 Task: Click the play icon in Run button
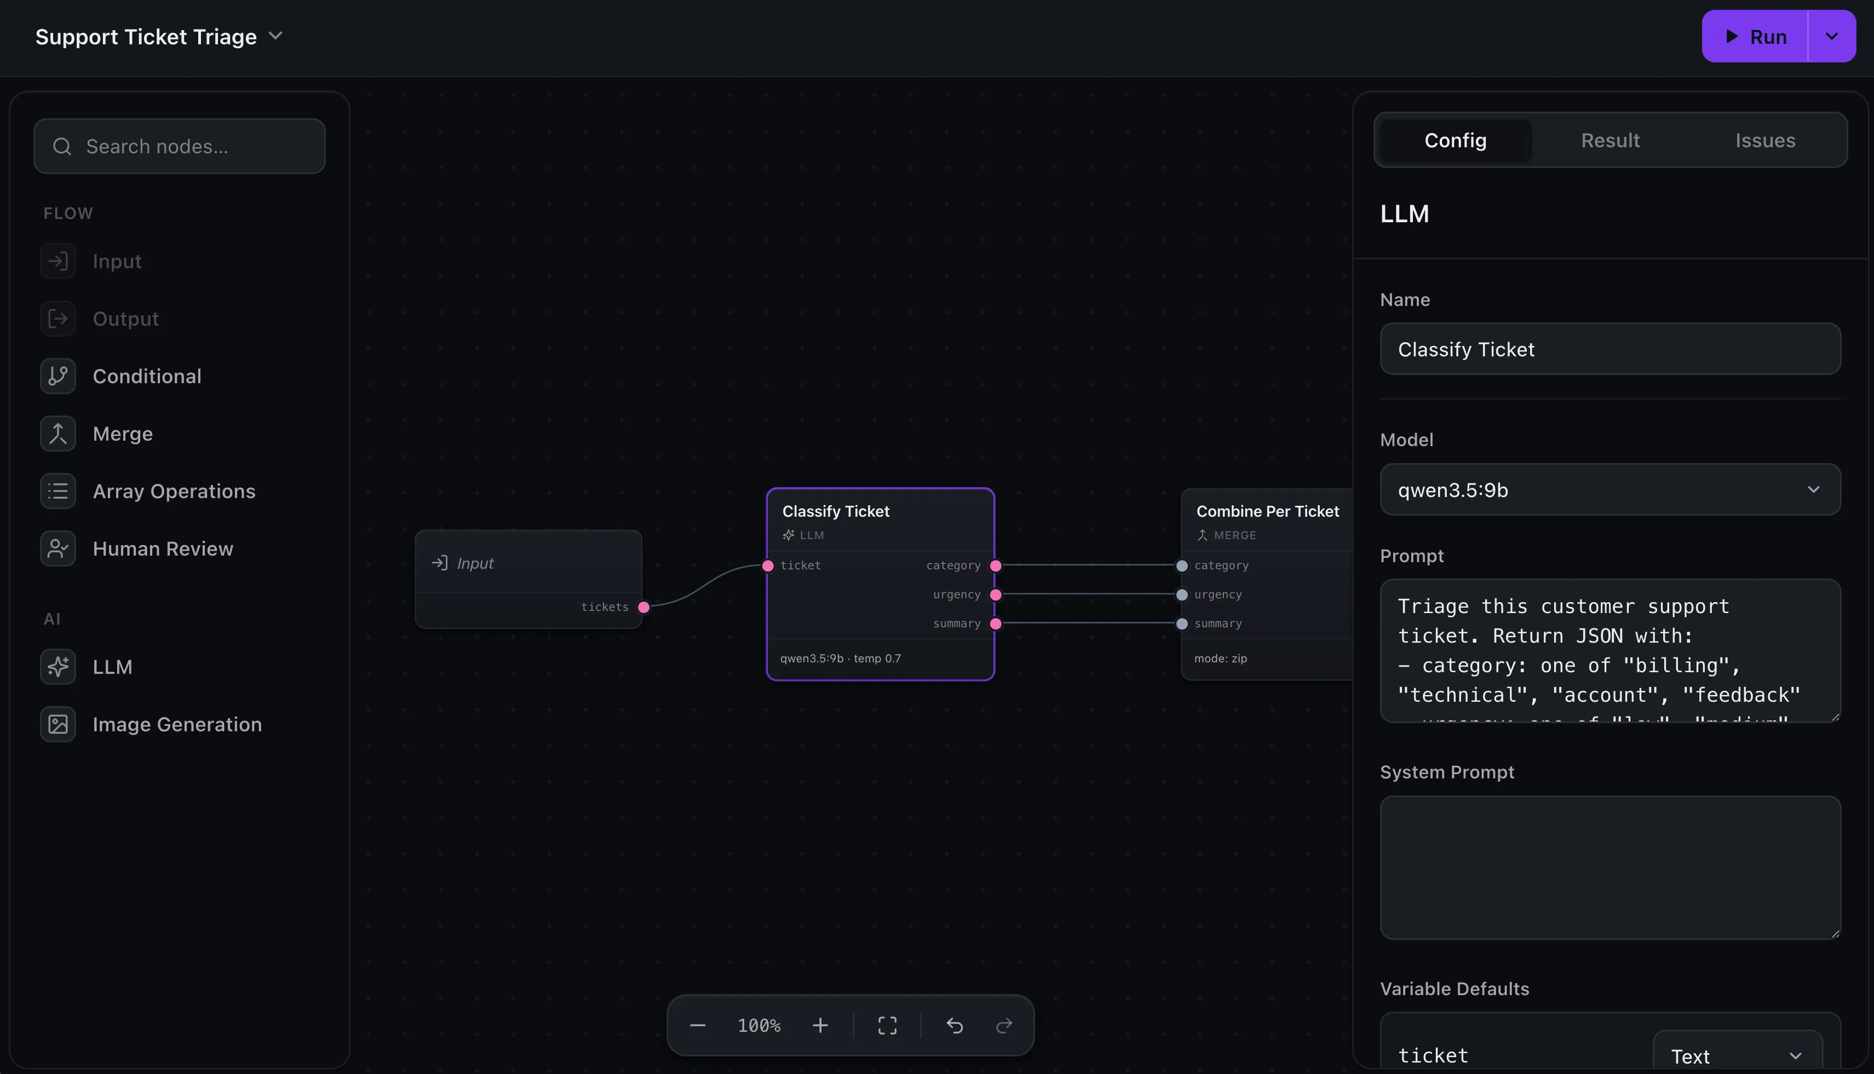[1731, 36]
